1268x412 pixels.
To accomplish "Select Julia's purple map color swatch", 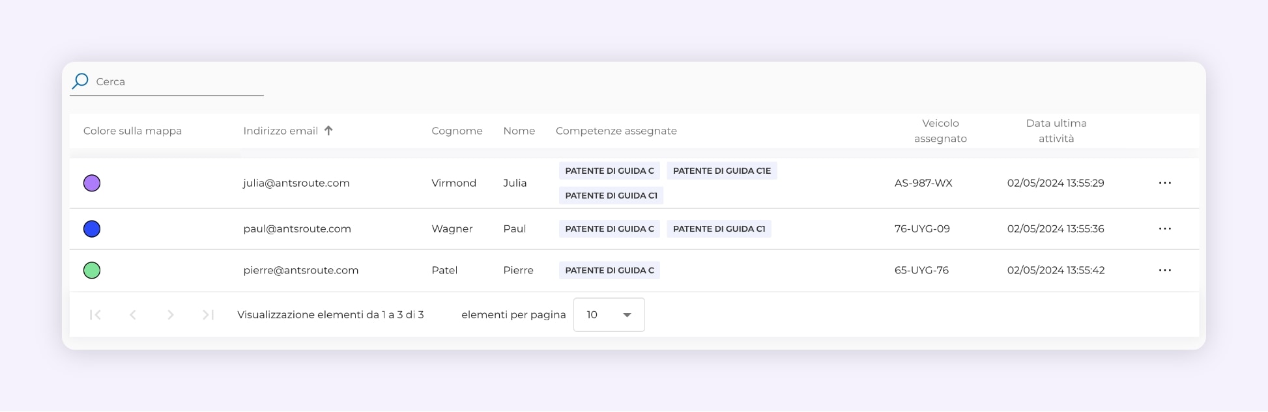I will pos(92,184).
